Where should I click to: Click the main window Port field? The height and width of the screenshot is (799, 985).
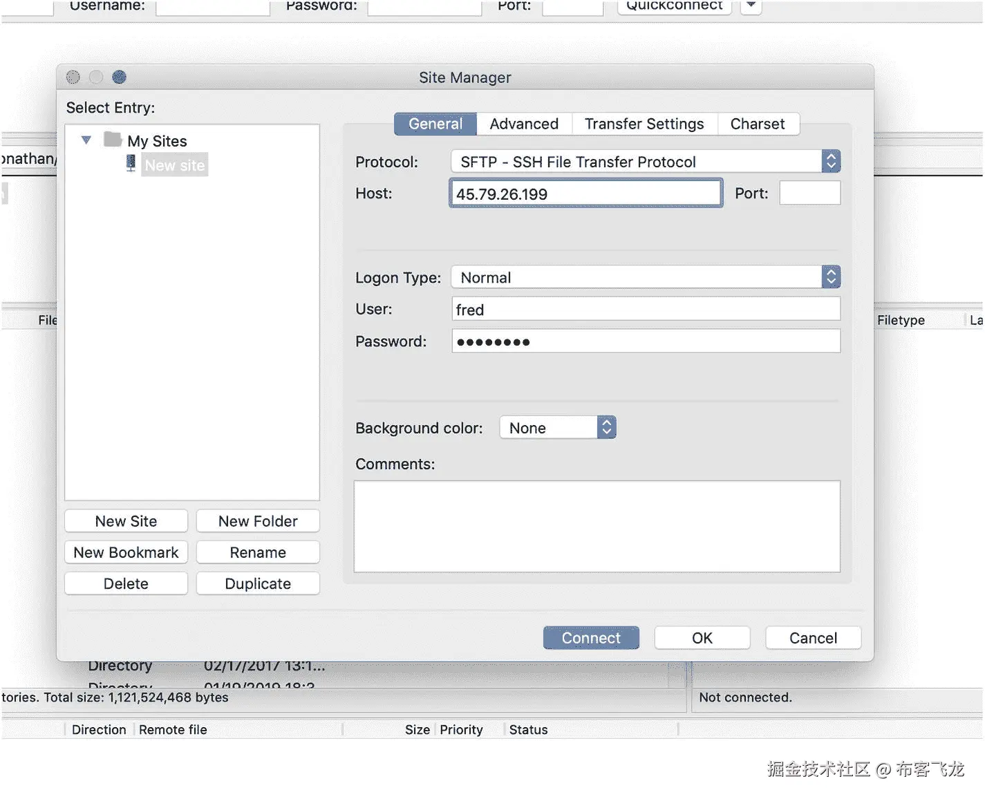click(x=573, y=6)
